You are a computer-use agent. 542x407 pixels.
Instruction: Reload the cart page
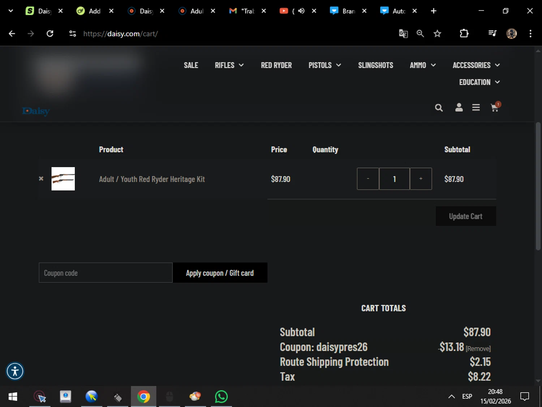coord(50,34)
